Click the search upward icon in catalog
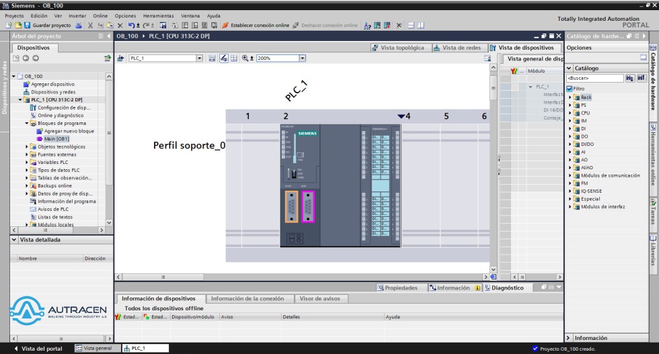Image resolution: width=659 pixels, height=354 pixels. point(641,78)
